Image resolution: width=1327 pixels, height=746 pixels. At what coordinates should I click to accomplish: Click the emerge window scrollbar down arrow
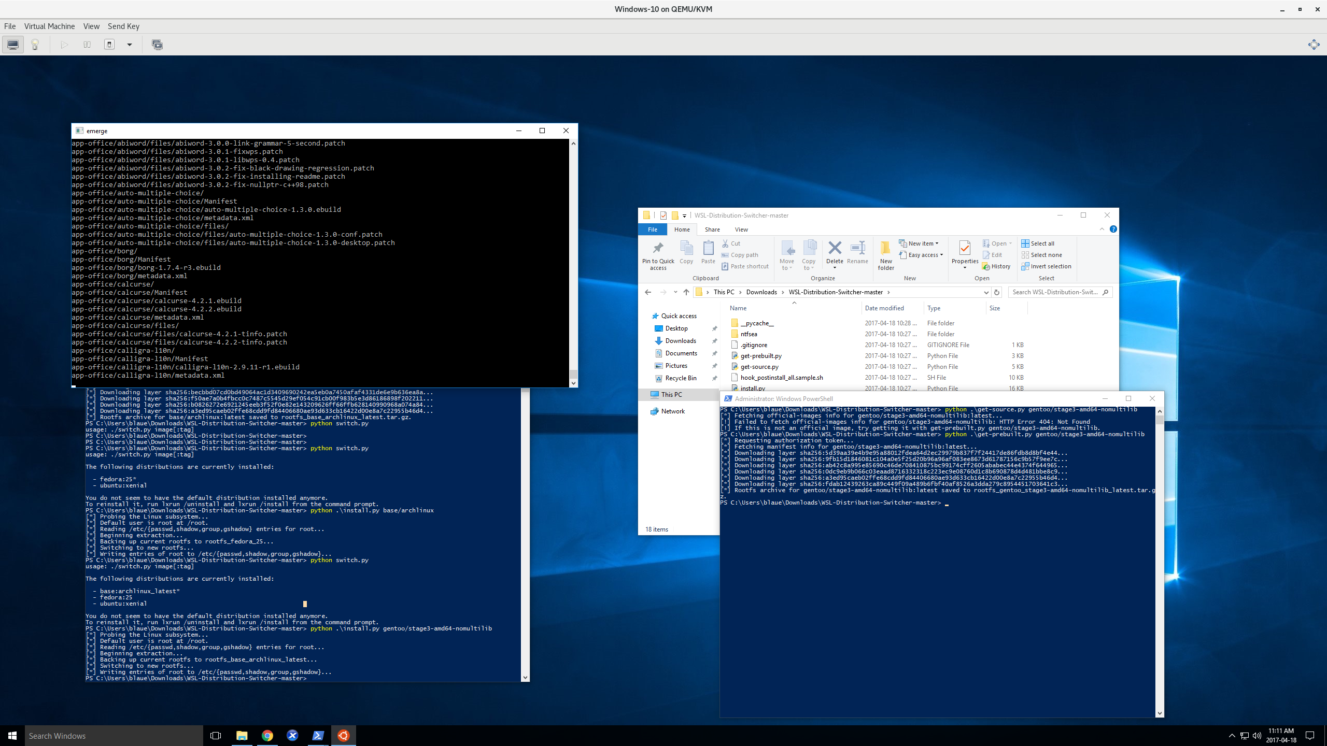[x=573, y=383]
